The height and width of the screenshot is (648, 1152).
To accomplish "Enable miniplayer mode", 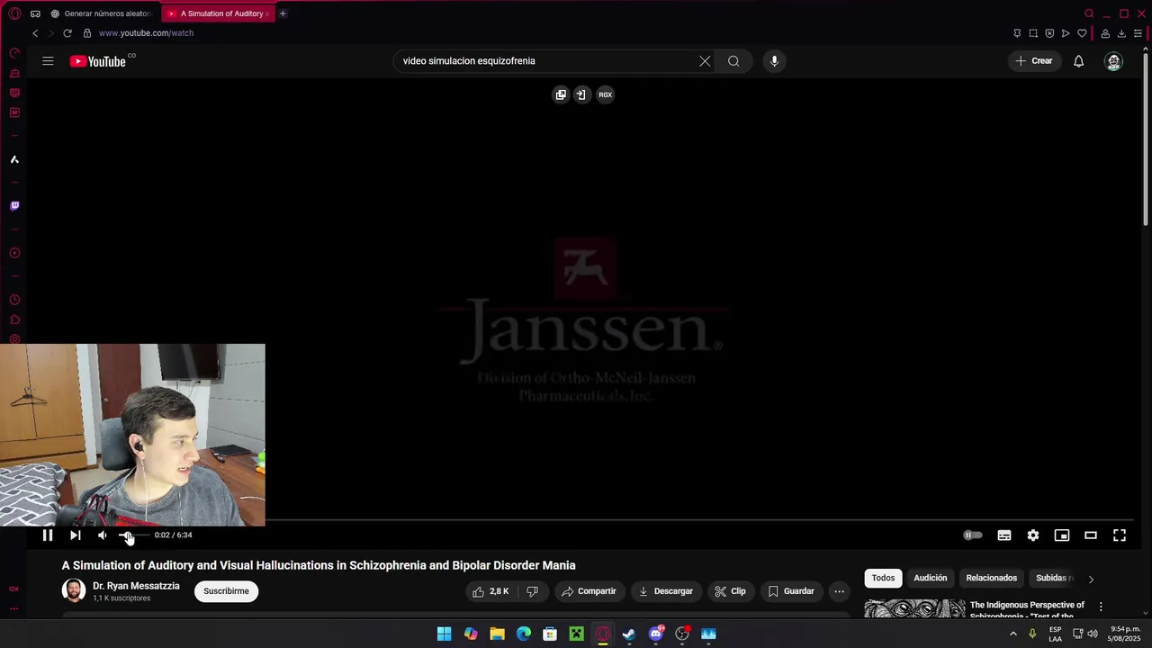I will tap(1062, 535).
